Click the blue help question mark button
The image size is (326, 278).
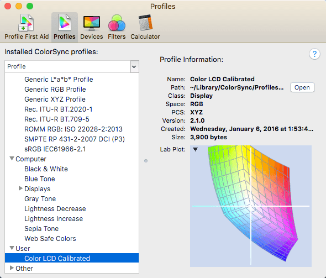pos(314,54)
